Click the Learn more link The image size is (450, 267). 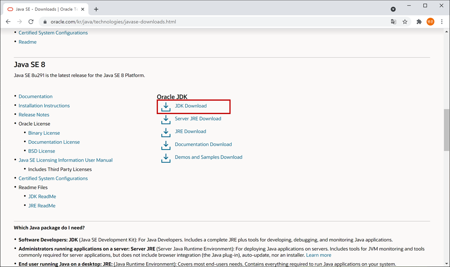coord(318,255)
